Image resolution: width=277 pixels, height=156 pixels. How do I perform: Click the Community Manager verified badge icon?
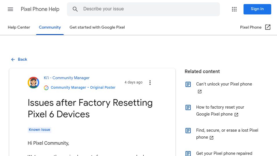tap(46, 88)
